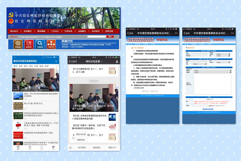Open lower right dropdown in first form section
This screenshot has height=161, width=241.
tap(223, 56)
